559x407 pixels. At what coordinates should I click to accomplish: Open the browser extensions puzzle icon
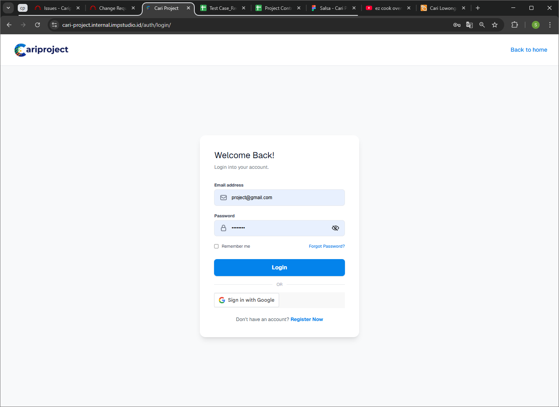[x=514, y=25]
